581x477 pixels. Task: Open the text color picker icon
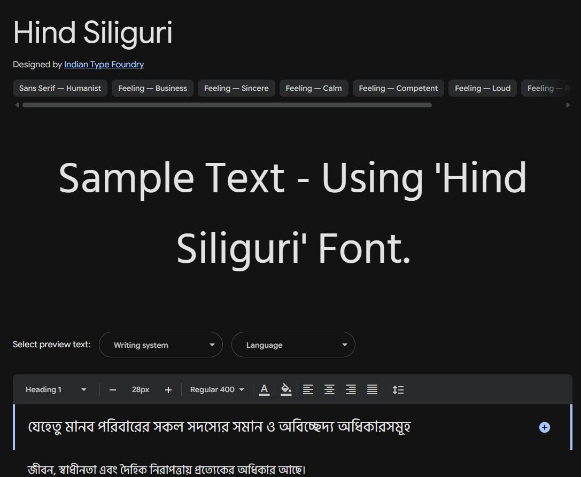coord(264,389)
